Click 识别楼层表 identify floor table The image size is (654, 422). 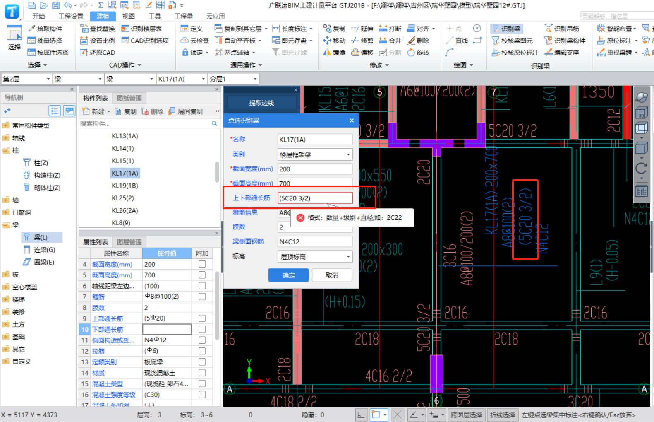coord(141,29)
